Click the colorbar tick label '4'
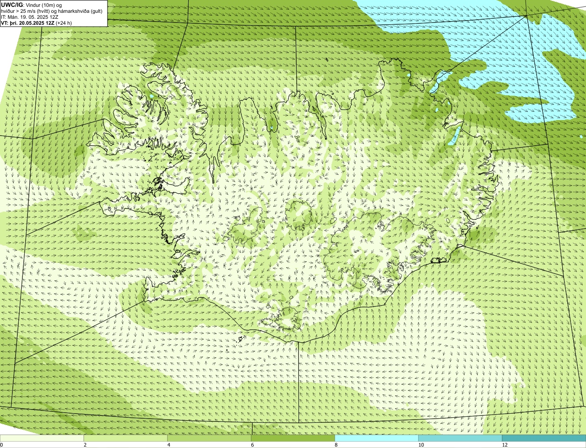Image resolution: width=586 pixels, height=448 pixels. 169,445
